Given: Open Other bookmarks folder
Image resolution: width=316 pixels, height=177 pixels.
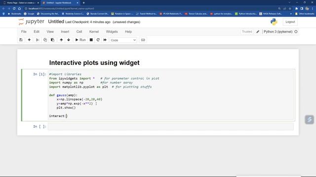Looking at the screenshot, I should [x=305, y=14].
